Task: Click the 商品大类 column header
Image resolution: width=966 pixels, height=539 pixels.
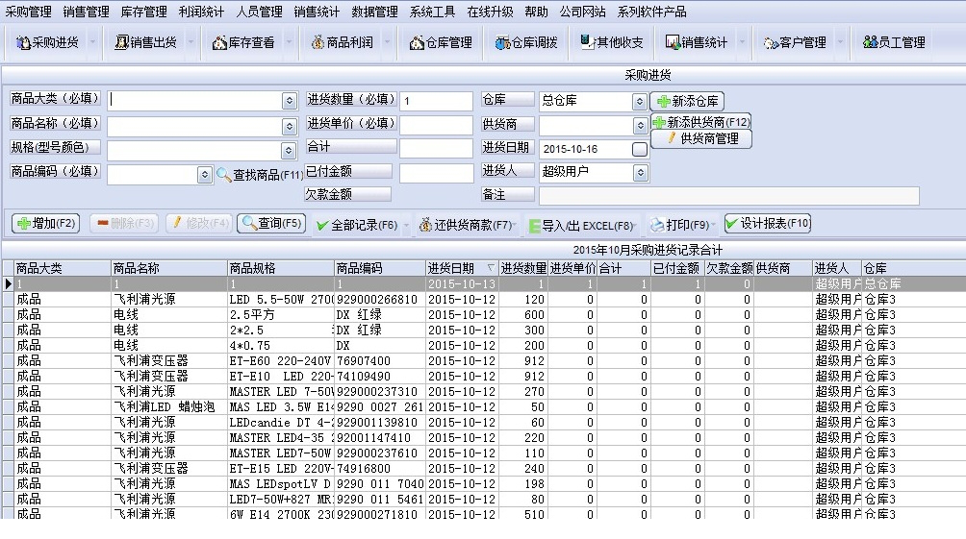Action: [x=63, y=268]
